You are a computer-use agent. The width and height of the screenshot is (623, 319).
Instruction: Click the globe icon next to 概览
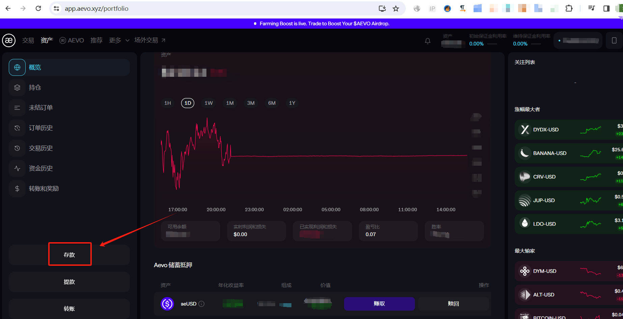tap(17, 67)
